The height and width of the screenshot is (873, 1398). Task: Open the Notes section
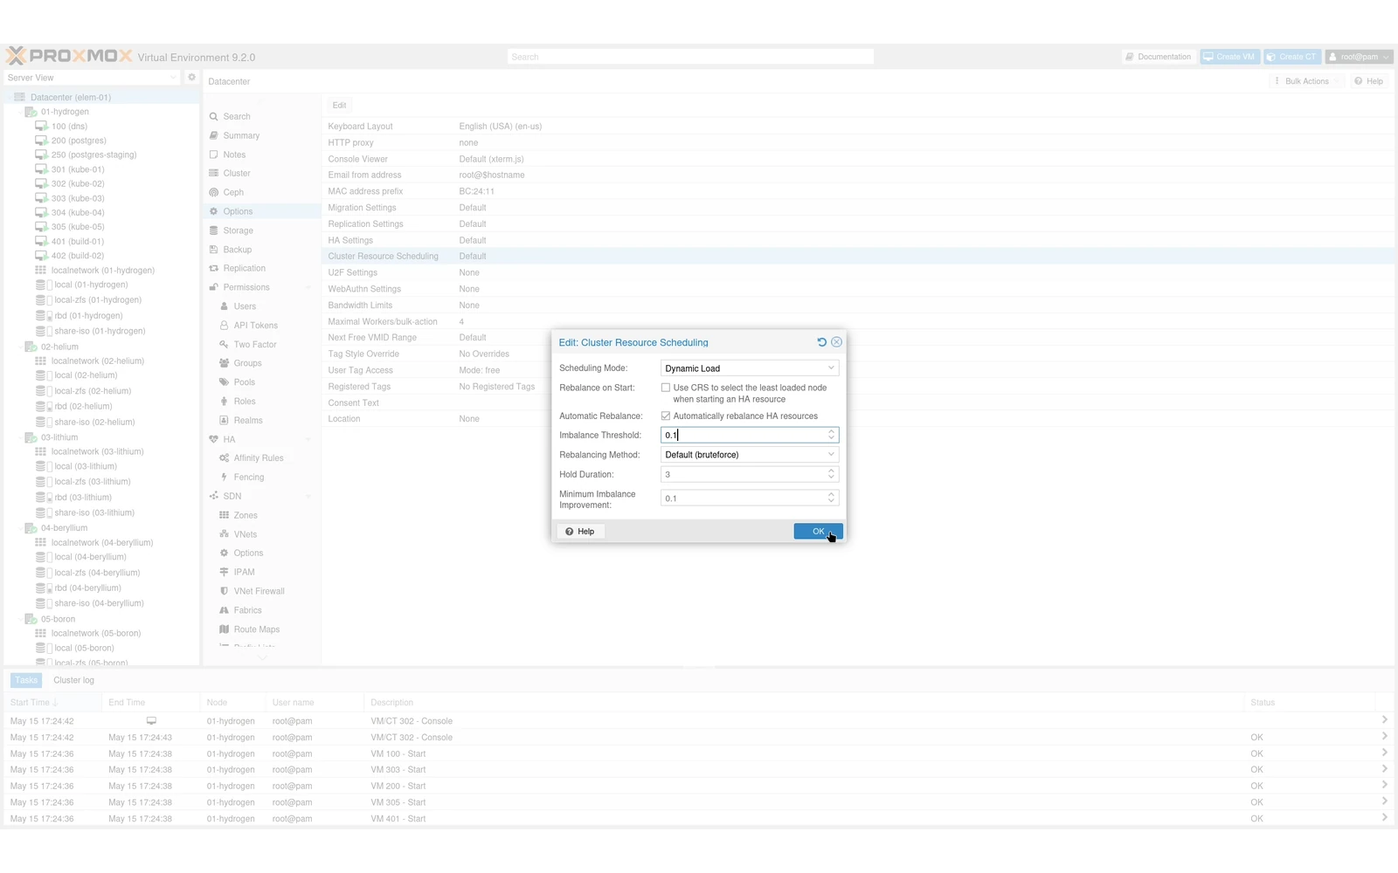[234, 155]
